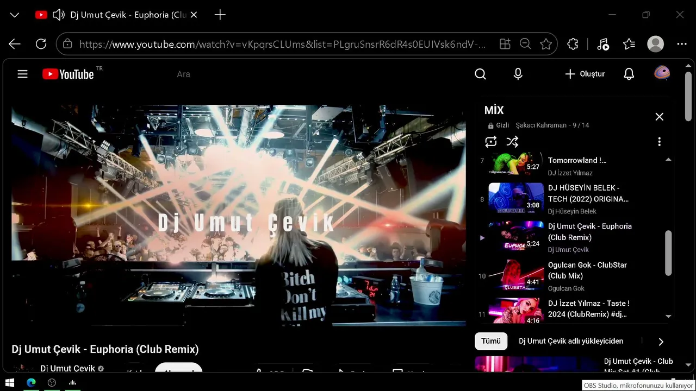Click the YouTube search magnifier icon
The width and height of the screenshot is (696, 391).
click(x=480, y=74)
